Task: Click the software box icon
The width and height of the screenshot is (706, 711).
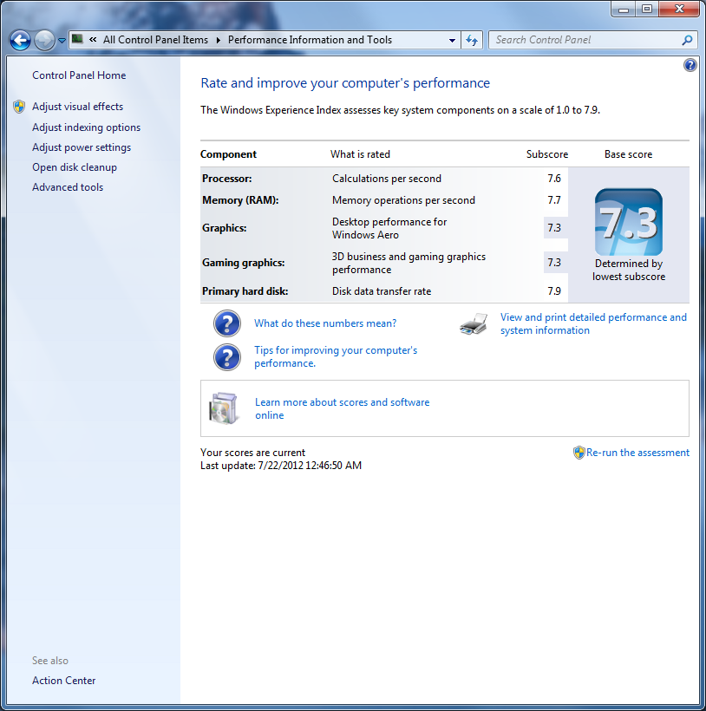Action: click(x=223, y=408)
